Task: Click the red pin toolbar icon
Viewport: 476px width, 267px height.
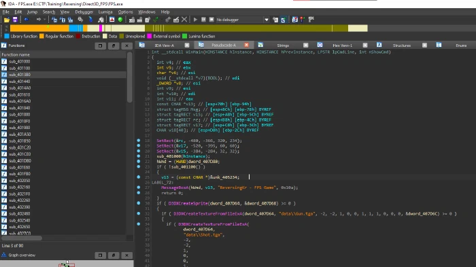Action: point(303,20)
